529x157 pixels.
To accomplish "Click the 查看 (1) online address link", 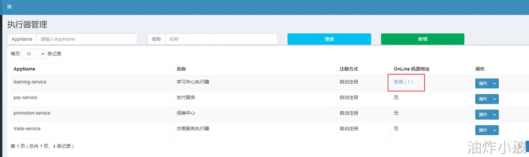I will click(x=404, y=82).
